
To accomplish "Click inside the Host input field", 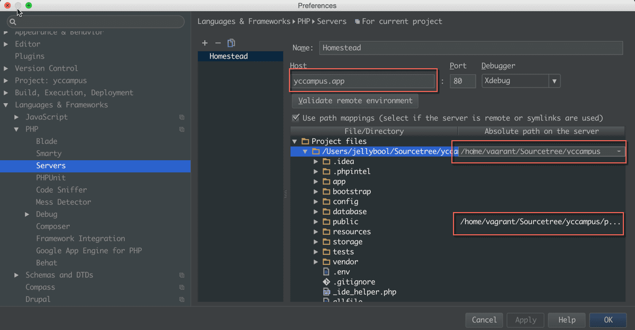I will point(363,80).
